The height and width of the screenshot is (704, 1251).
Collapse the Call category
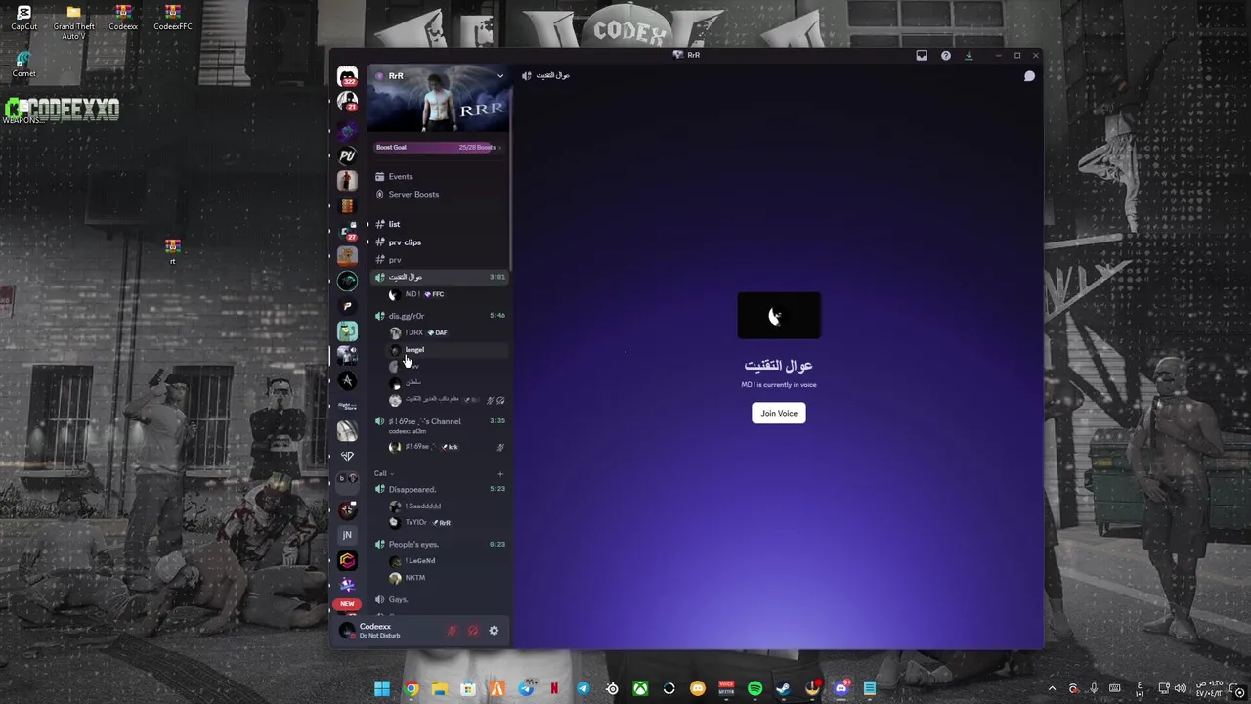click(x=381, y=473)
